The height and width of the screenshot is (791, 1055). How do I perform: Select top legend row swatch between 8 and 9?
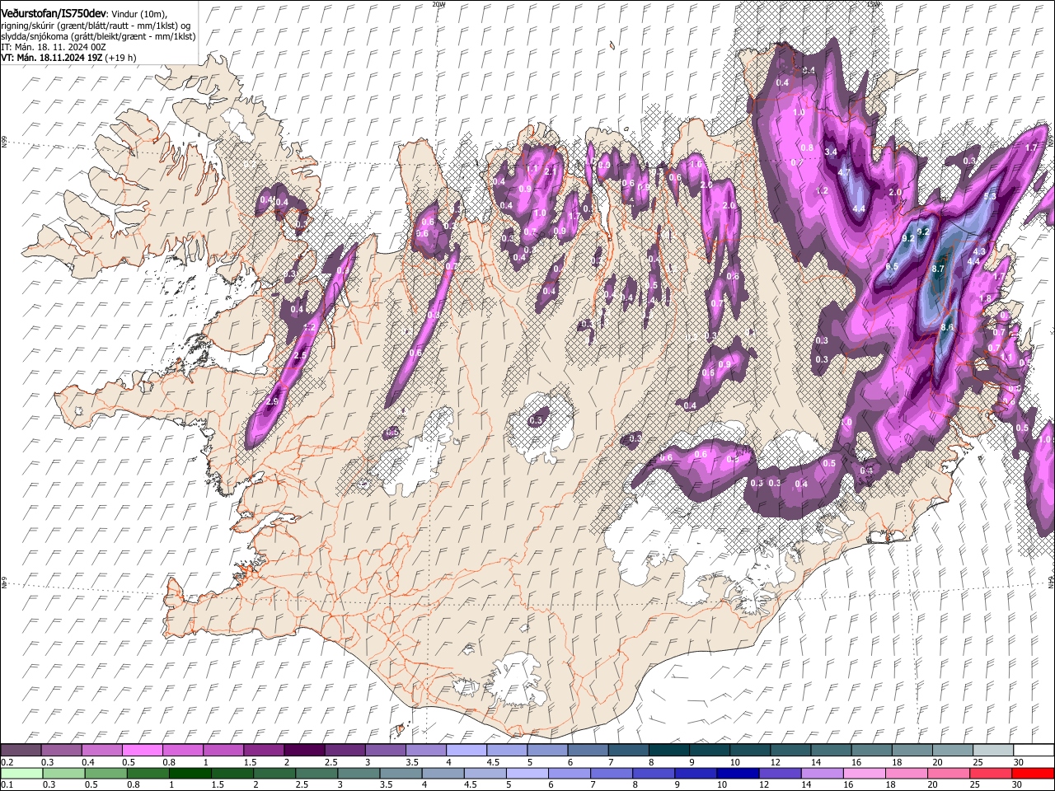[x=668, y=750]
